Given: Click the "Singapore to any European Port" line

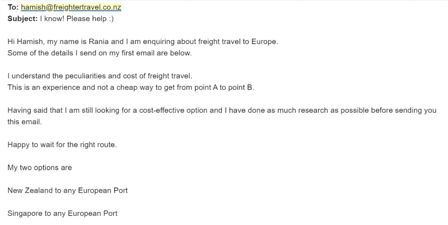Looking at the screenshot, I should click(62, 214).
